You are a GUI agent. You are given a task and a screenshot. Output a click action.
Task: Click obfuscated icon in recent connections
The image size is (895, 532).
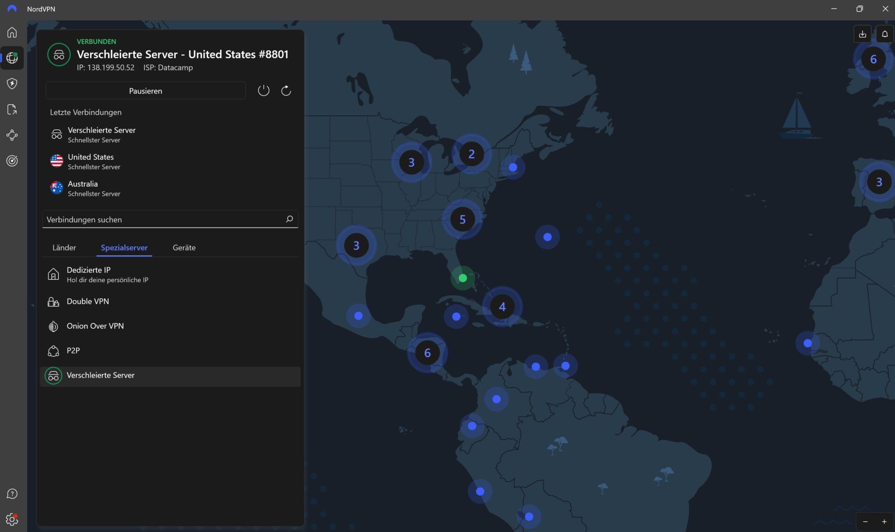[56, 134]
